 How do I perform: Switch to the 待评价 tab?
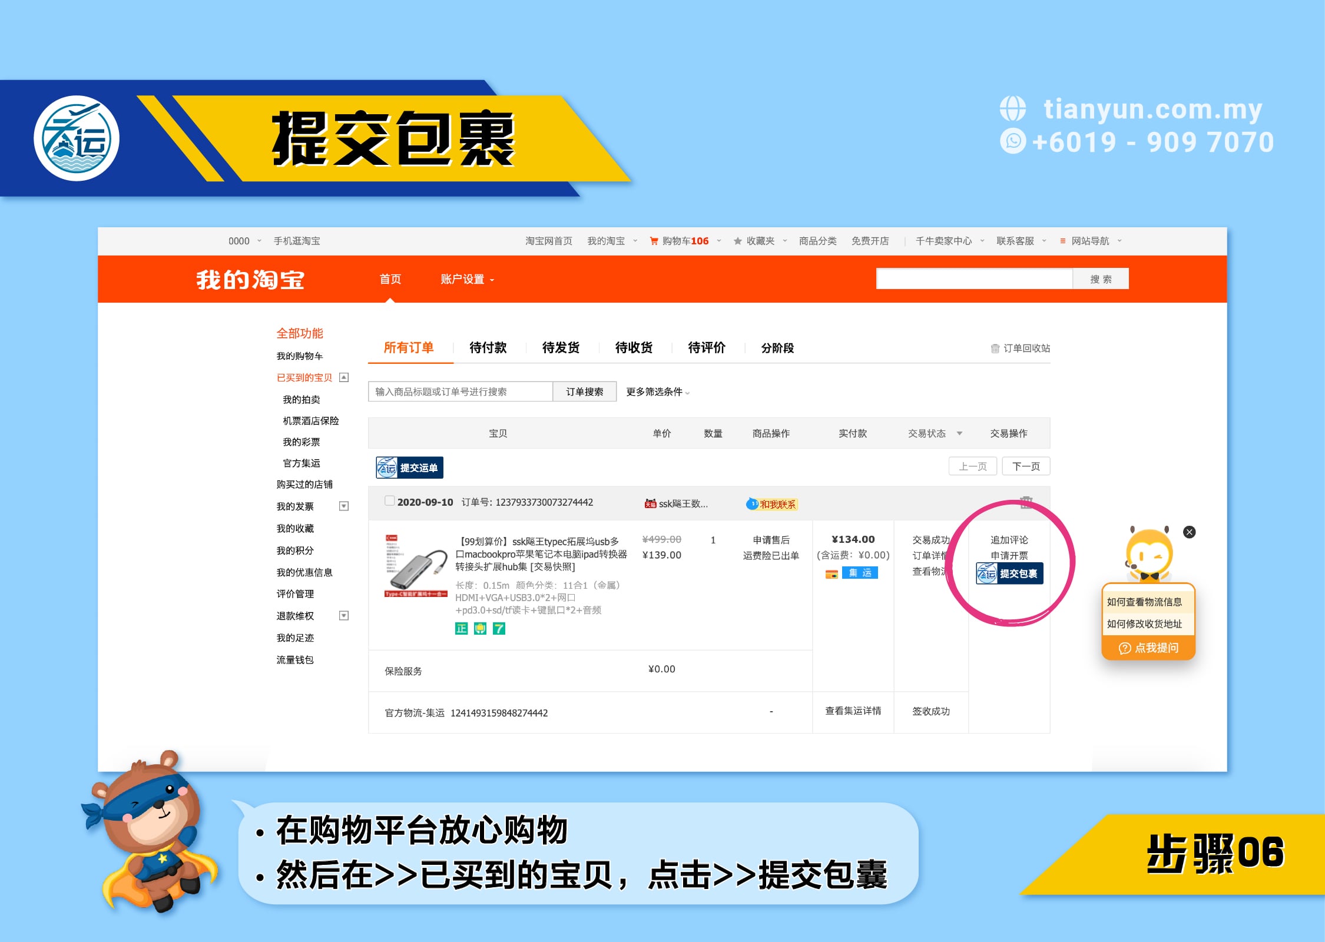pyautogui.click(x=707, y=347)
